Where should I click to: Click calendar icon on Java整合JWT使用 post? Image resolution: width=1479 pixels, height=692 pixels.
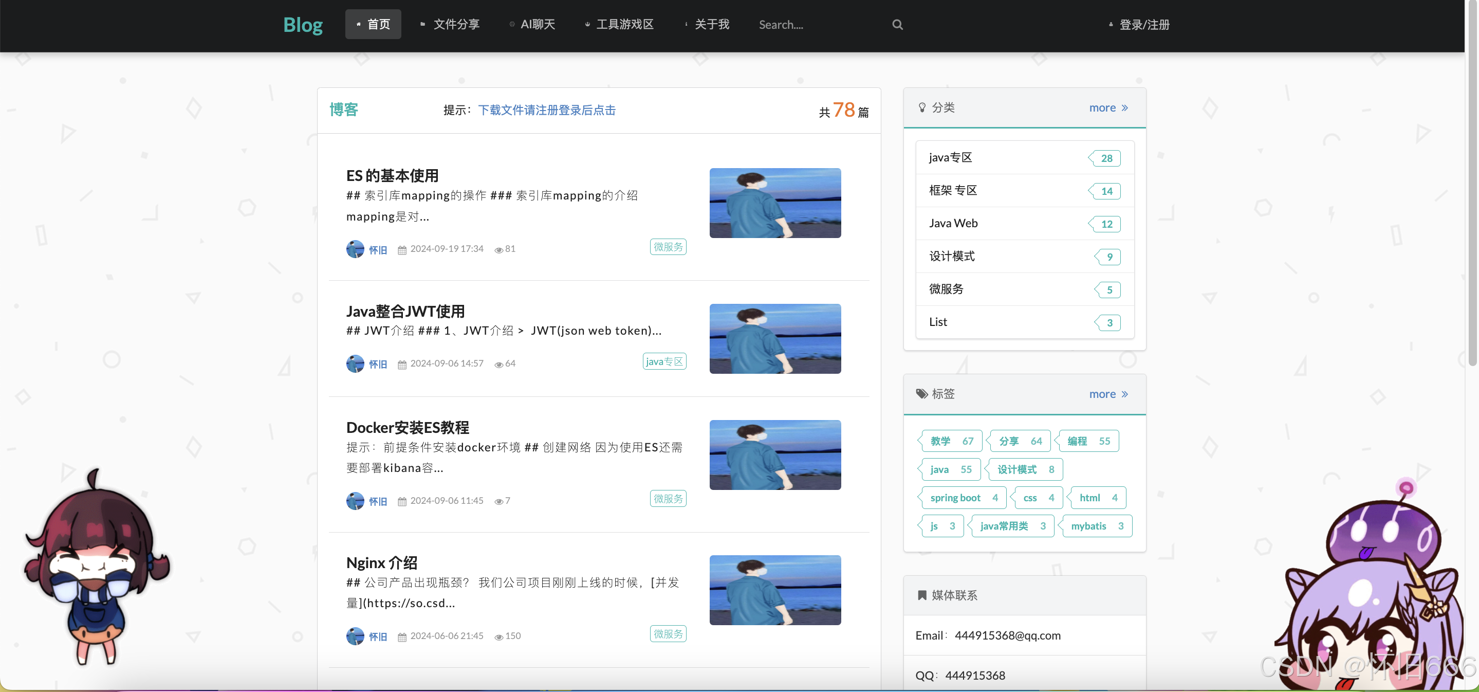pyautogui.click(x=402, y=364)
